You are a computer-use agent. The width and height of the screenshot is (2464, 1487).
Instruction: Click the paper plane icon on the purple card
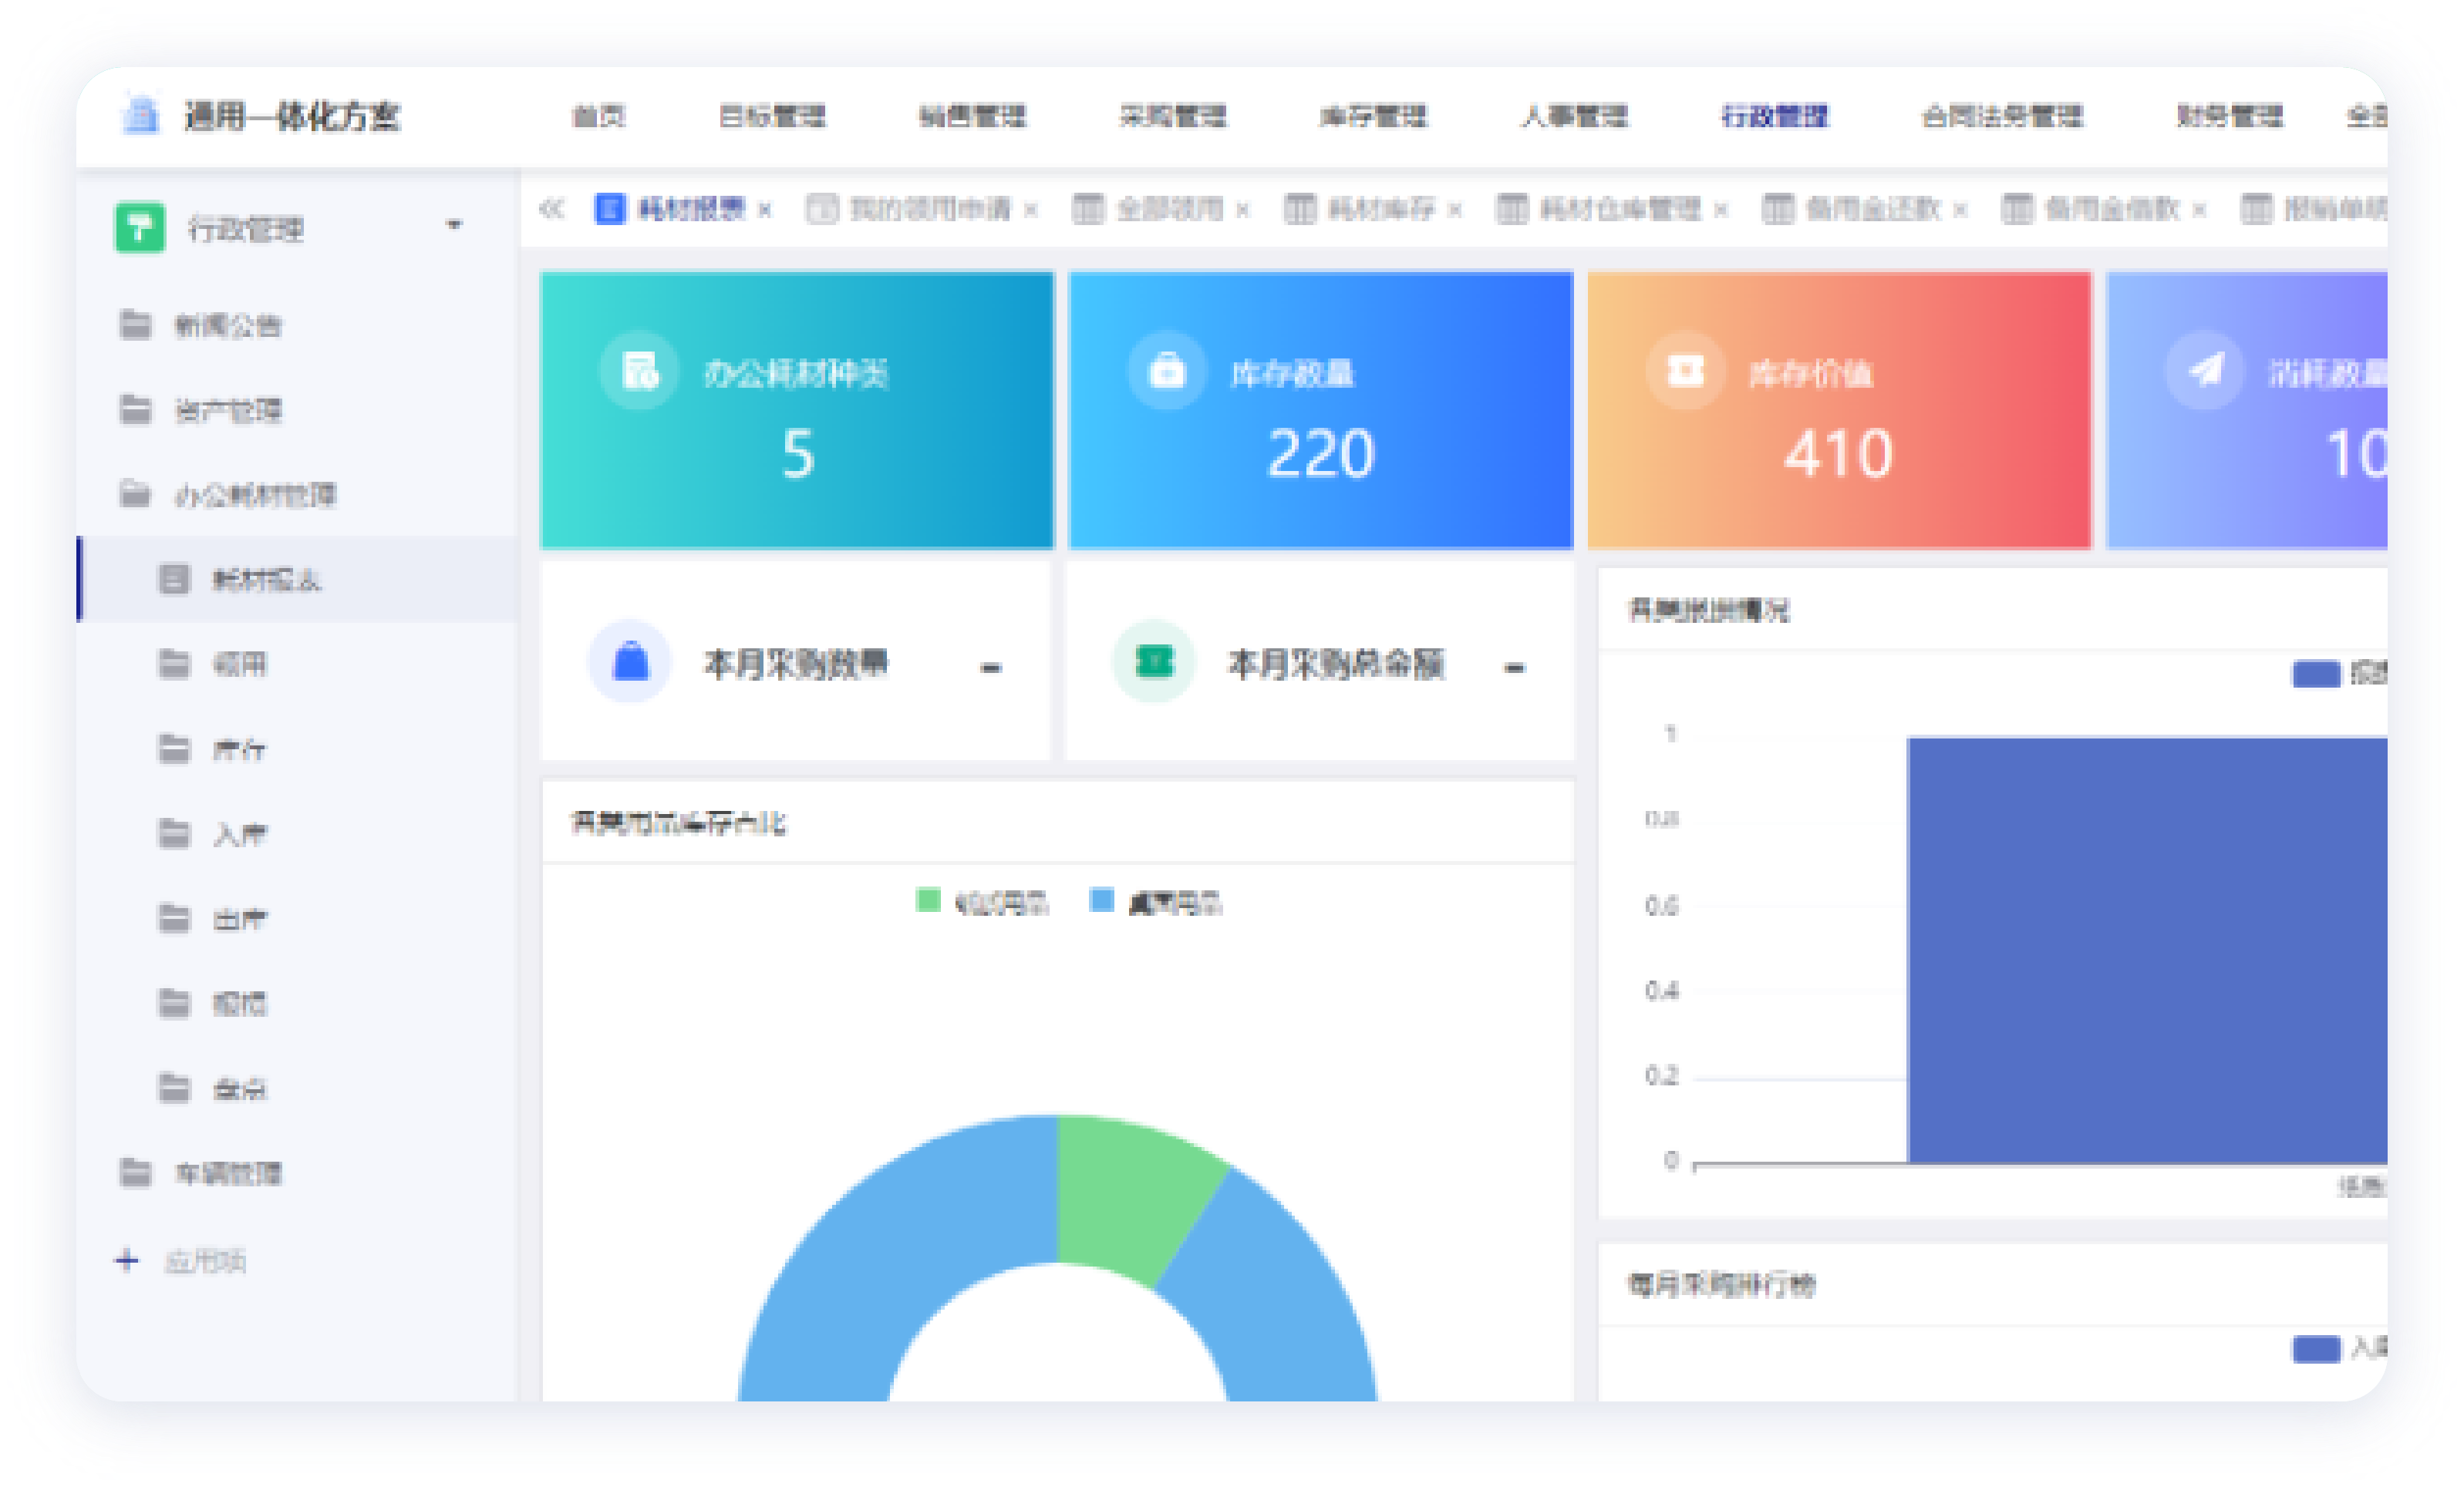[x=2206, y=371]
